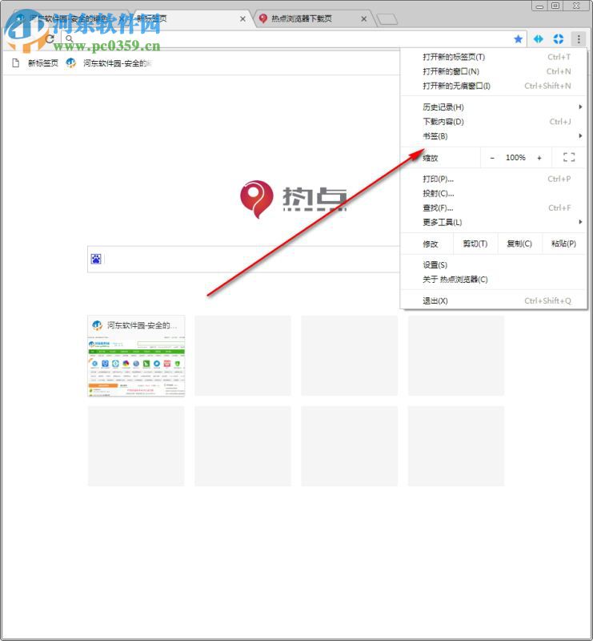This screenshot has height=641, width=593.
Task: Expand the 历史记录(H) submenu
Action: click(493, 107)
